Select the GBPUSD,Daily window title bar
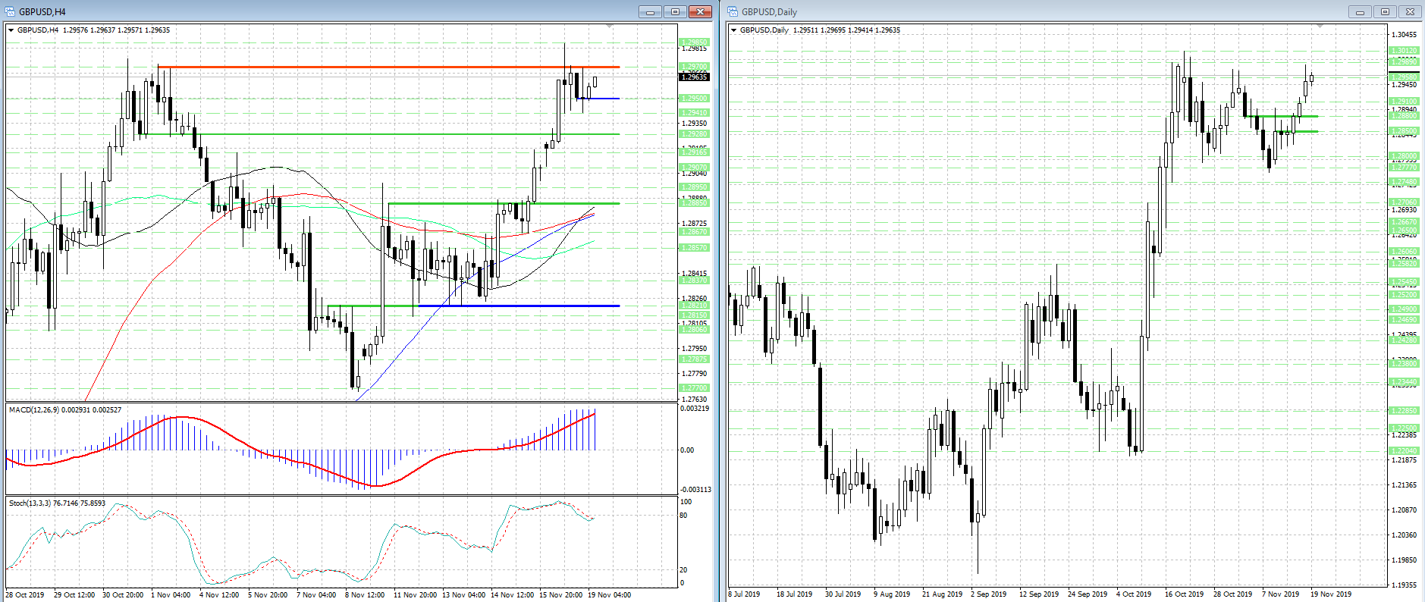Image resolution: width=1425 pixels, height=602 pixels. click(1074, 11)
